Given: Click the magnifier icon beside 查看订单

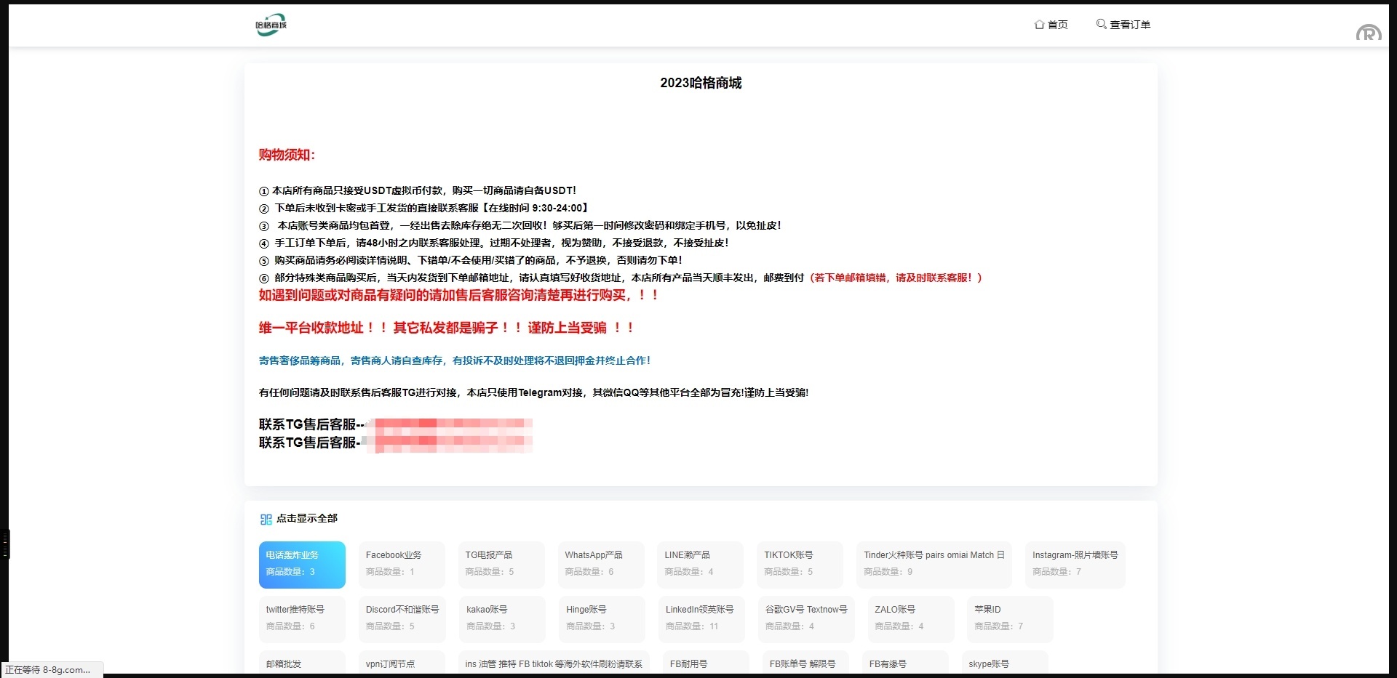Looking at the screenshot, I should 1101,24.
